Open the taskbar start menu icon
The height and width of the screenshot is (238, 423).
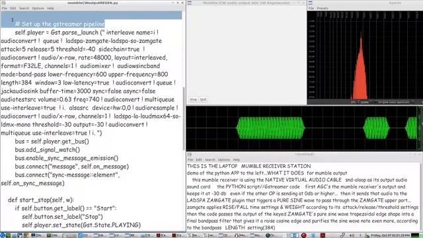[x=3, y=235]
